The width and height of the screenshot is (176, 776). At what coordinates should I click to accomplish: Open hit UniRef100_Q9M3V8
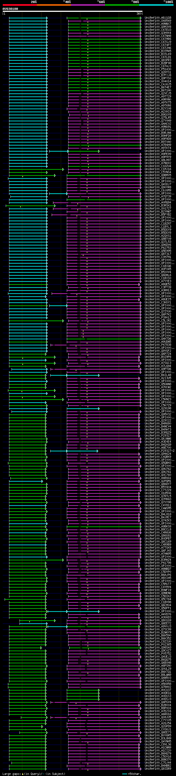point(158,27)
